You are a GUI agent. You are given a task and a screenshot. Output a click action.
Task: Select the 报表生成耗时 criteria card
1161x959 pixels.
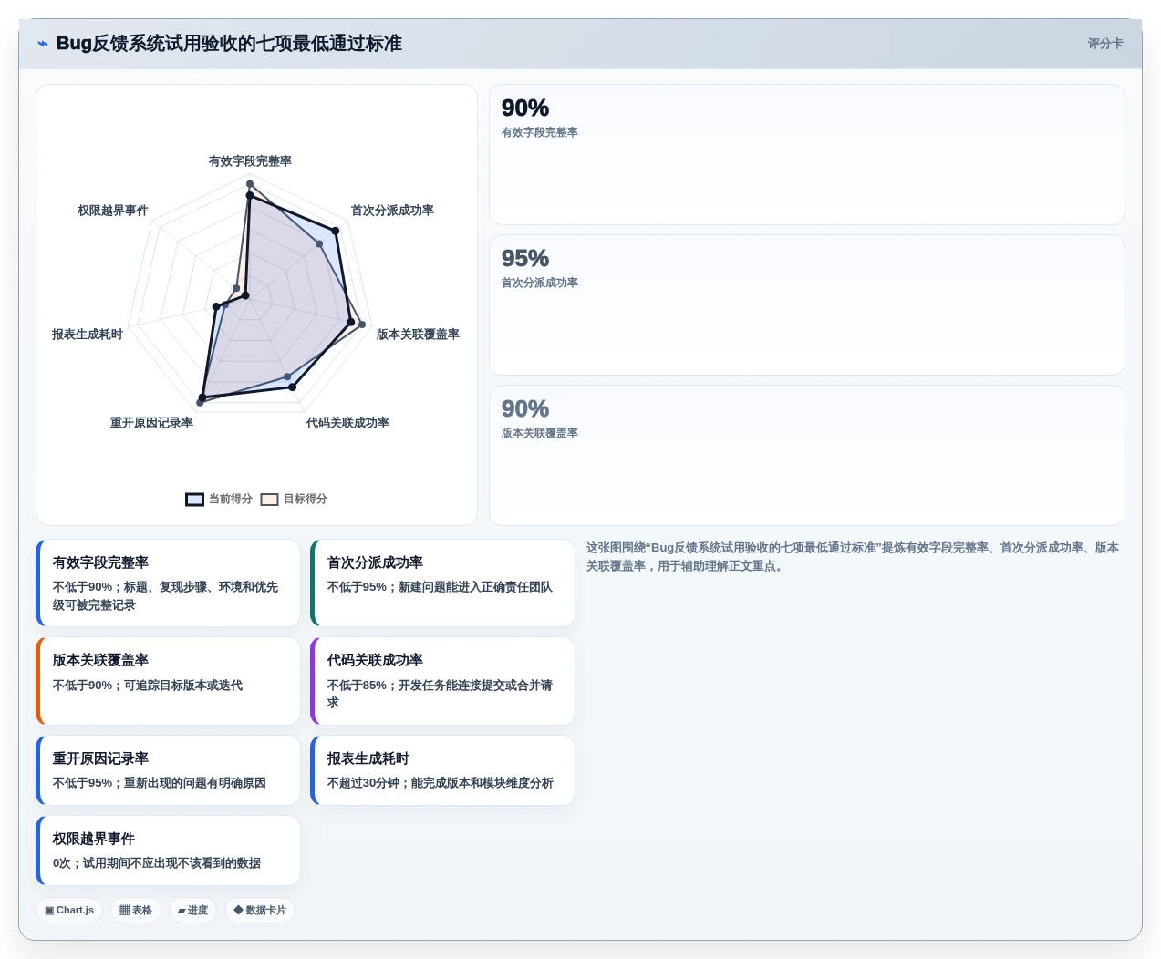click(442, 770)
